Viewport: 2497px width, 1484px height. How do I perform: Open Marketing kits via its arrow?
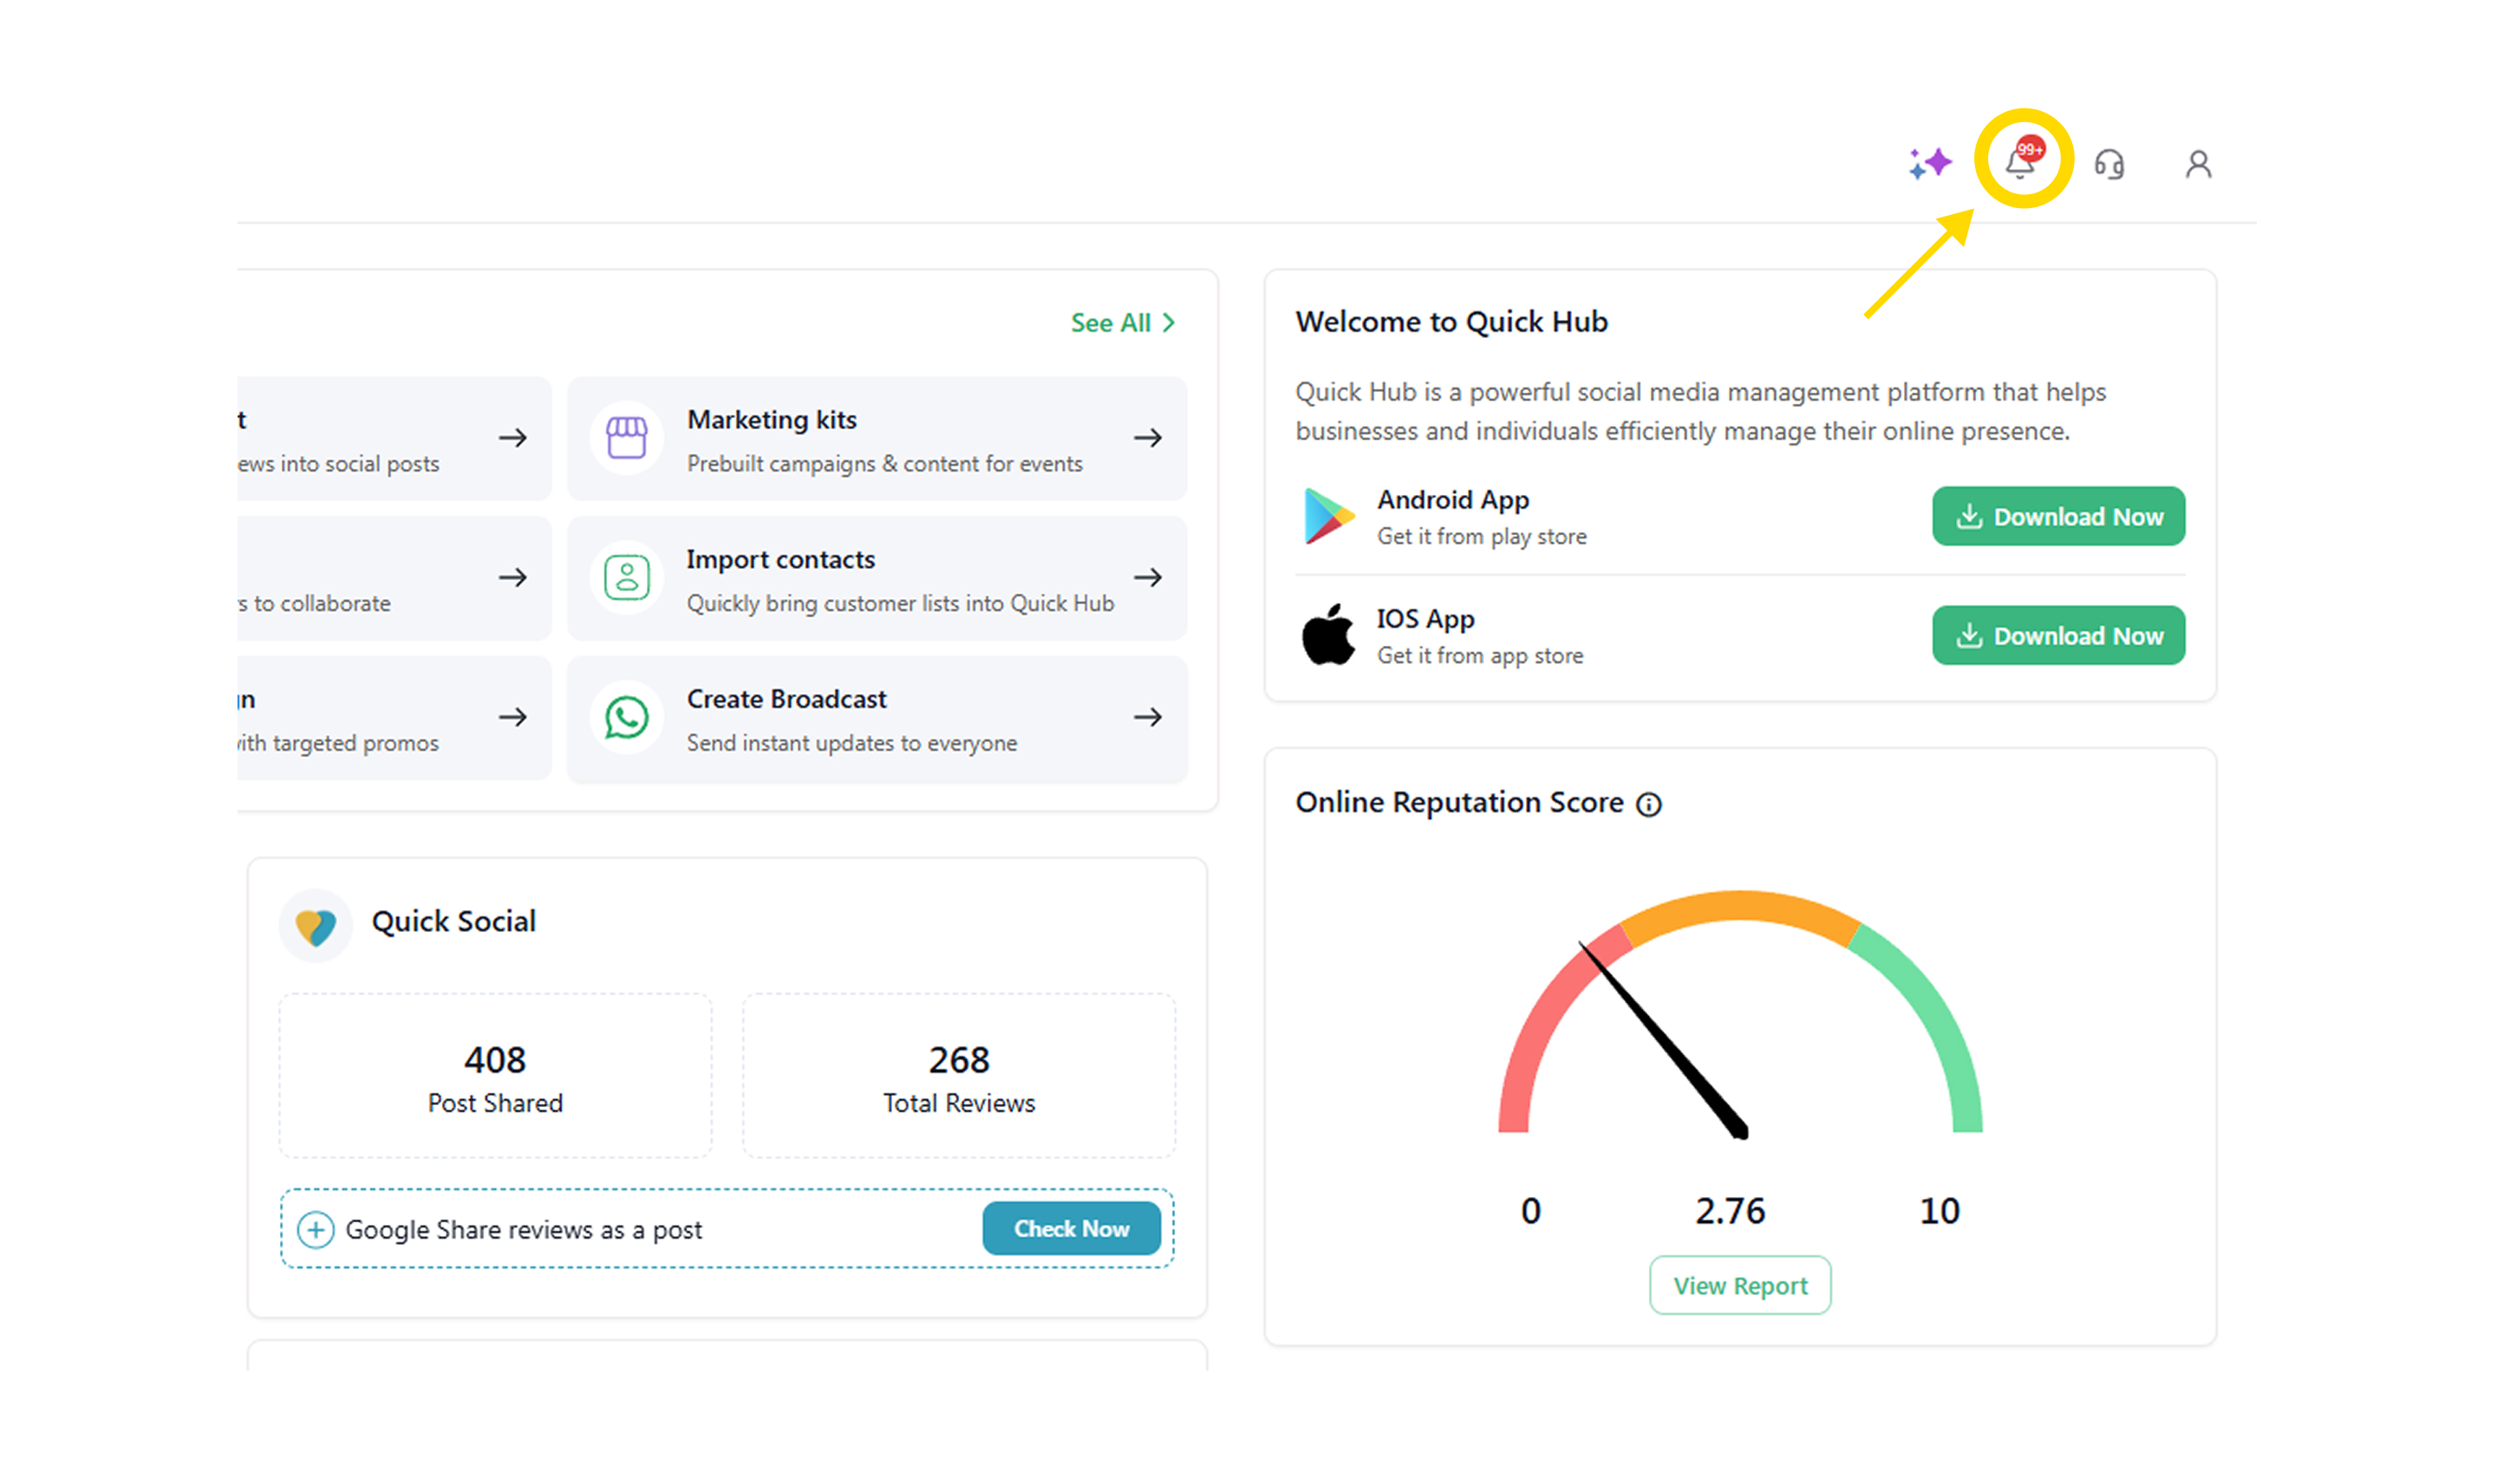(1147, 438)
